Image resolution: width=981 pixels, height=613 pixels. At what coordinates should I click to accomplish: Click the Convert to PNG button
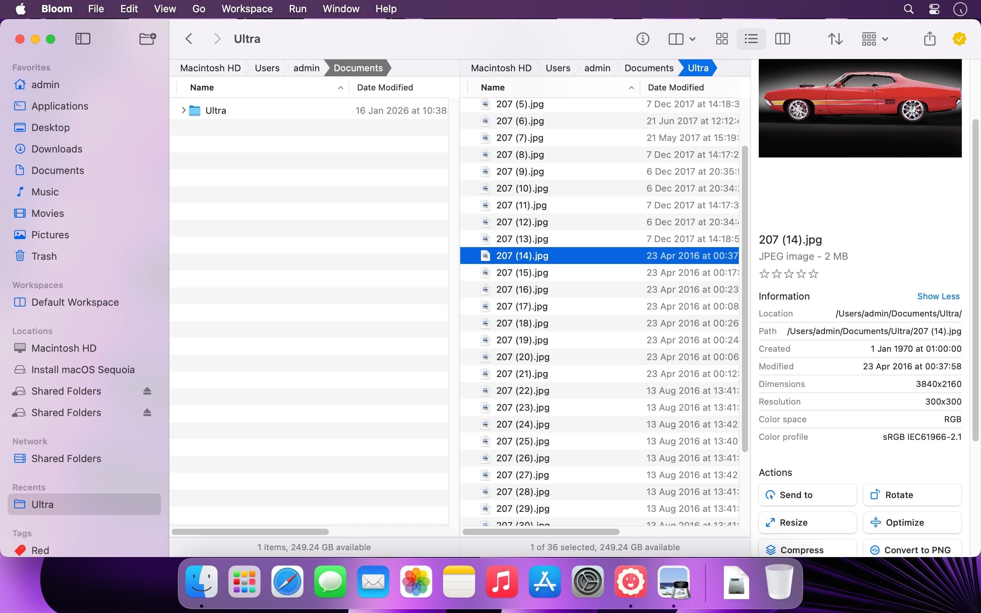click(x=912, y=550)
